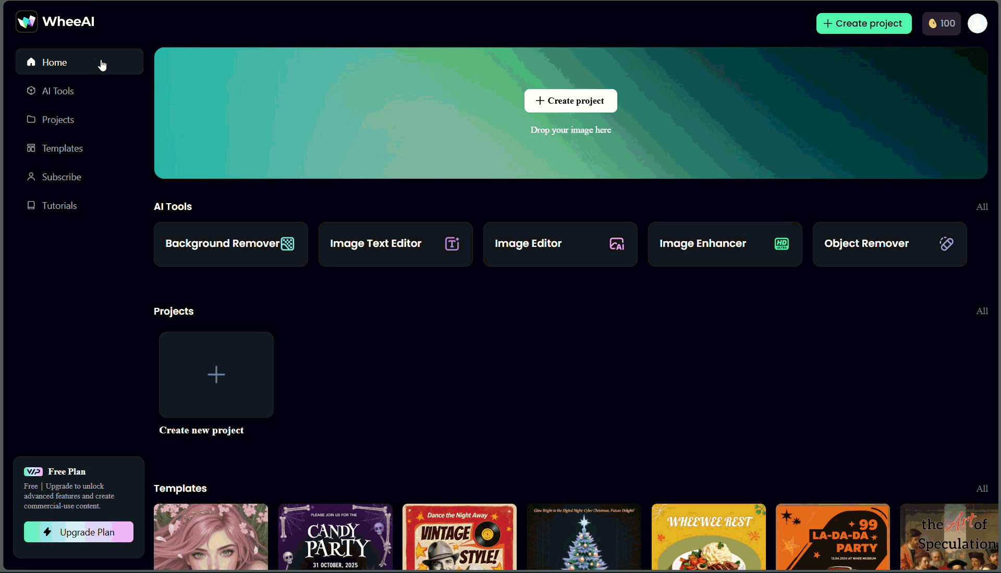This screenshot has width=1001, height=573.
Task: Open the Candy Party template thumbnail
Action: (335, 537)
